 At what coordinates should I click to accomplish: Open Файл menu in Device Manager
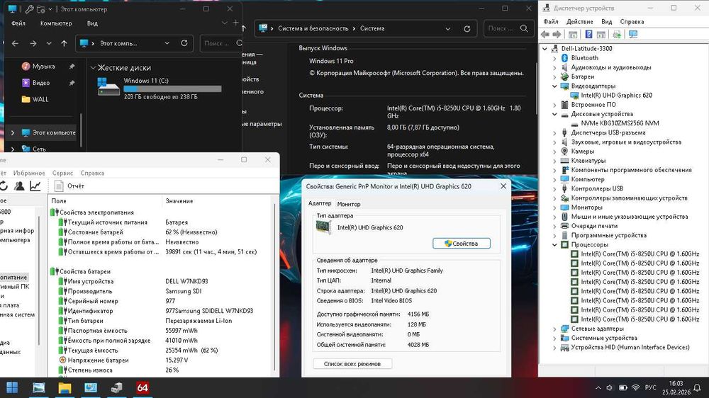click(551, 22)
